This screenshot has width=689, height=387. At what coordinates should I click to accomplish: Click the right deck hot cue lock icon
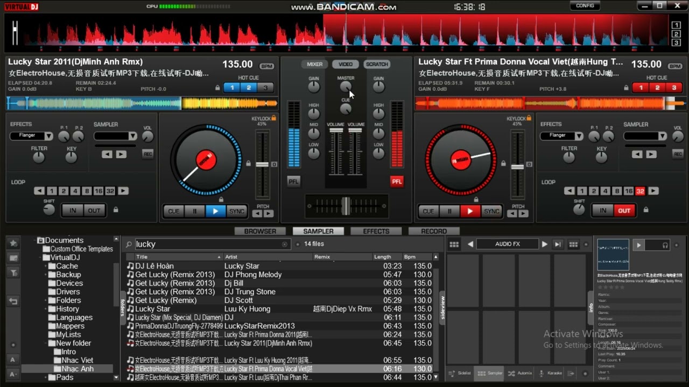pyautogui.click(x=626, y=88)
